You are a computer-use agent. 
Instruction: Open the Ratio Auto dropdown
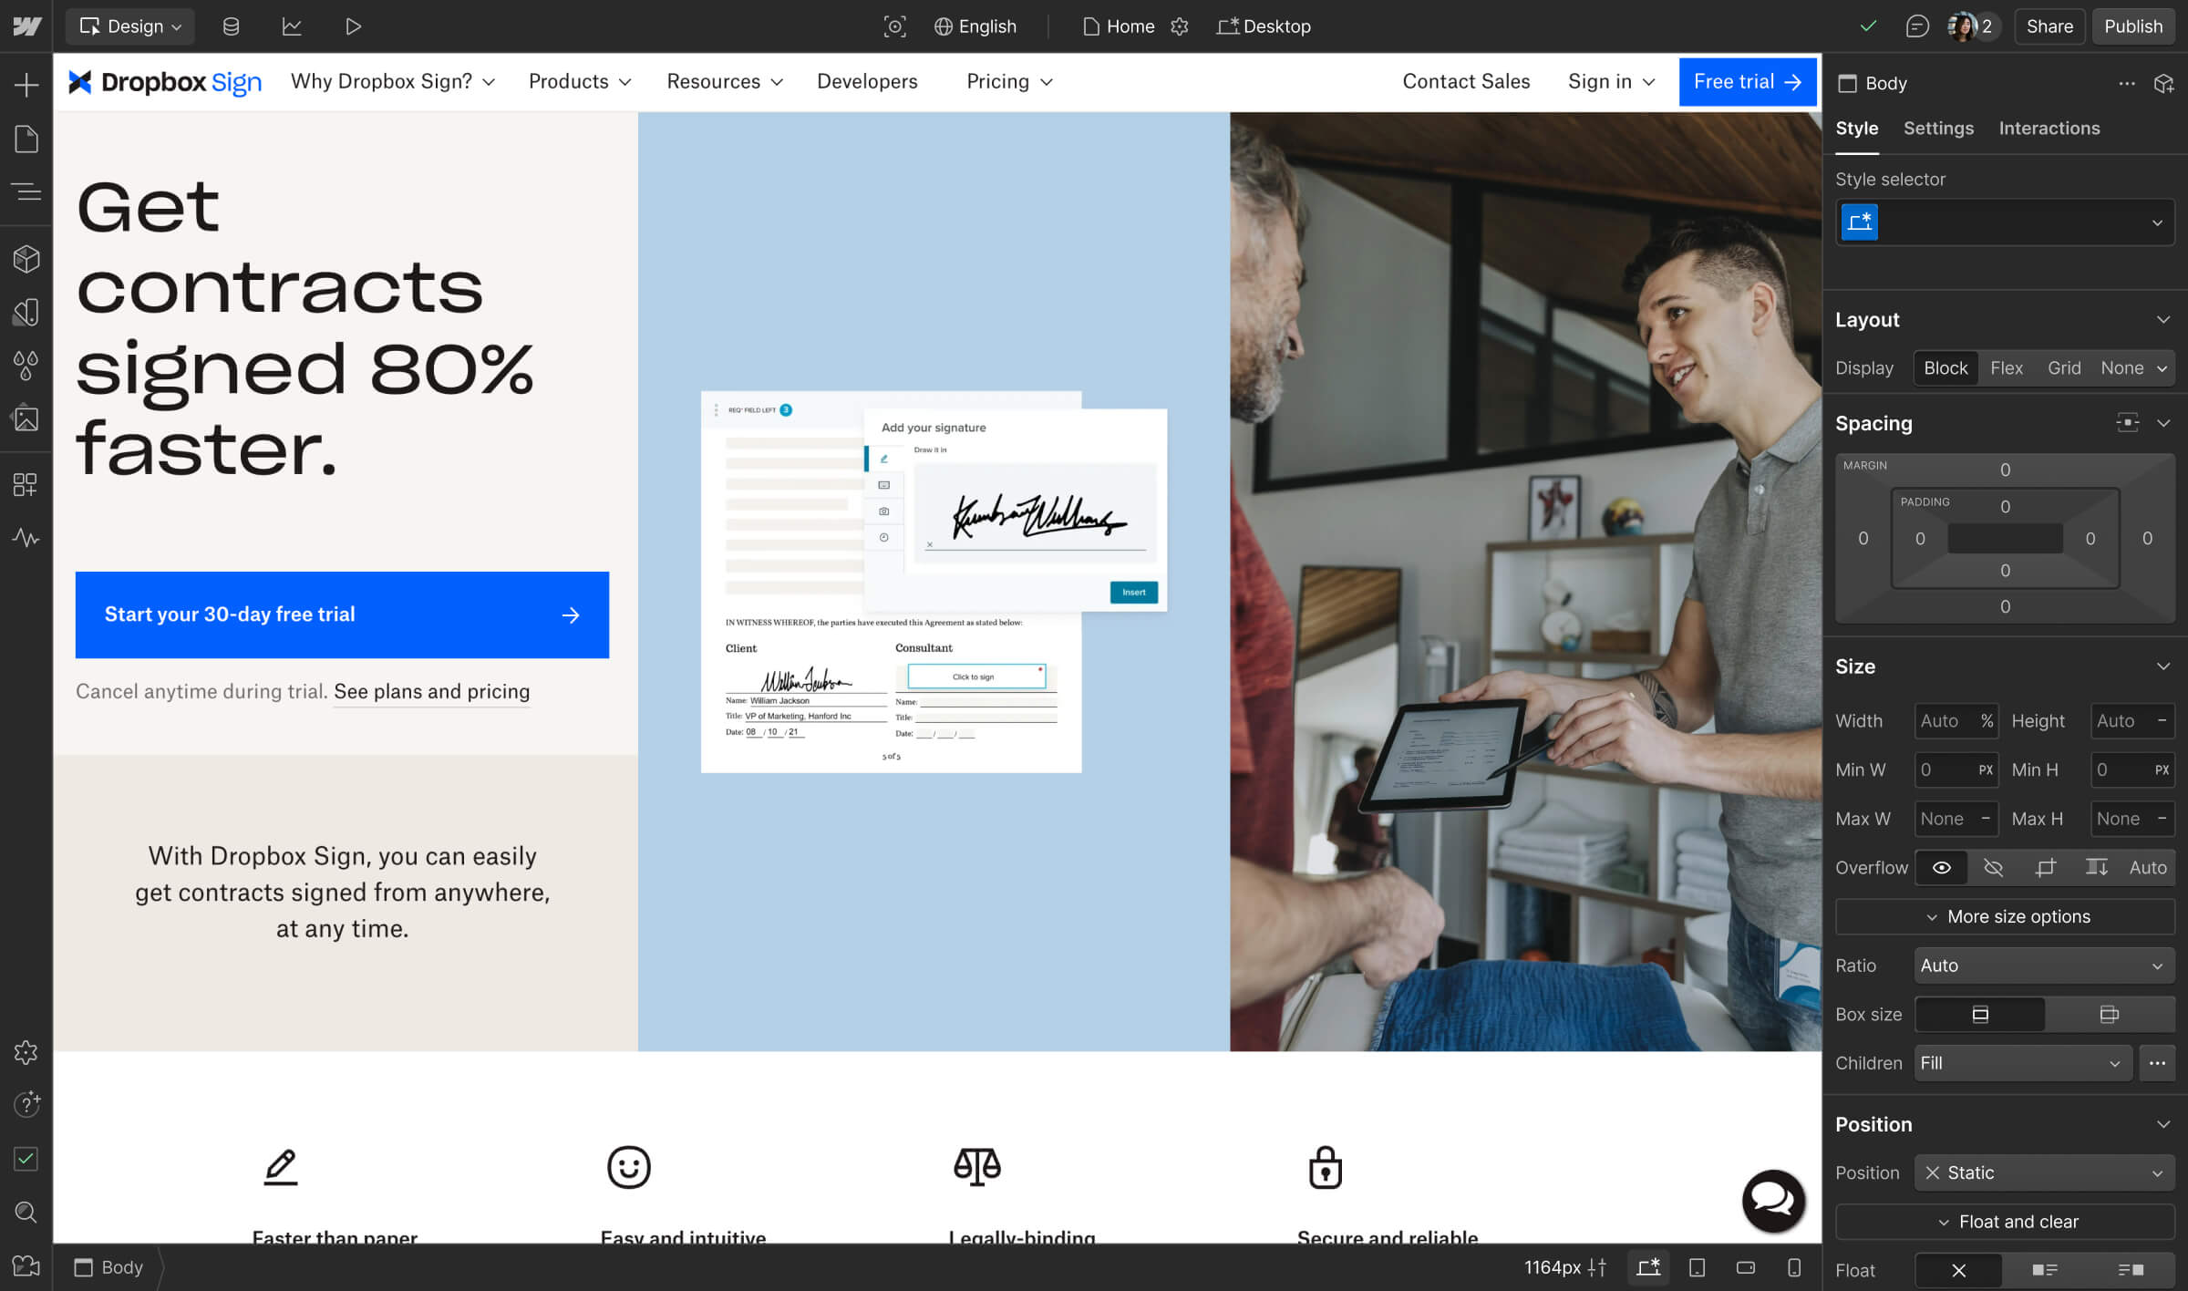tap(2043, 965)
